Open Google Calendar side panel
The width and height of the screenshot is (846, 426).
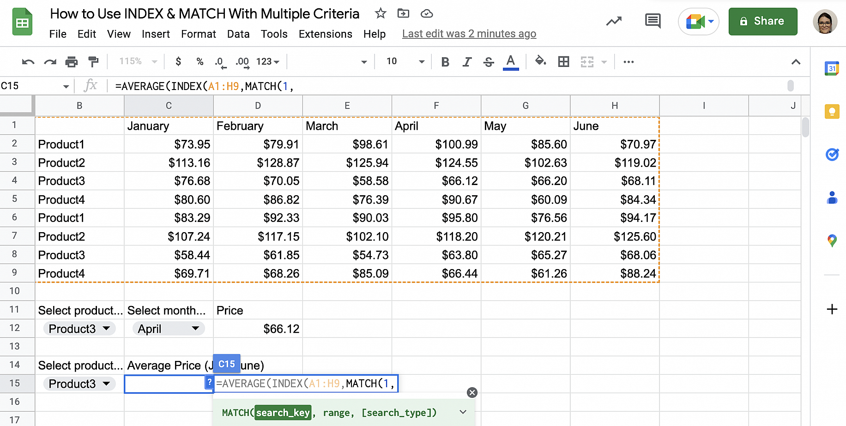[832, 68]
